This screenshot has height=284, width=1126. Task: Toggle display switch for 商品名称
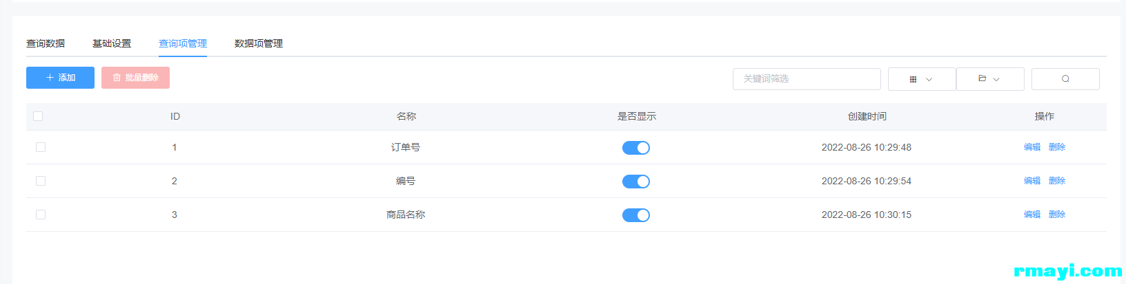(x=636, y=215)
